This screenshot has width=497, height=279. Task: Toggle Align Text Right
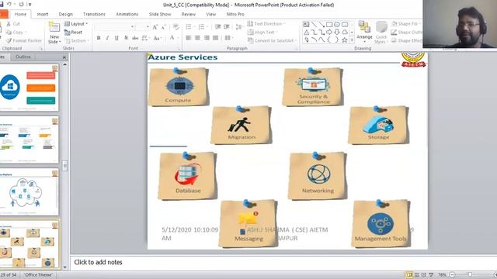pos(207,38)
